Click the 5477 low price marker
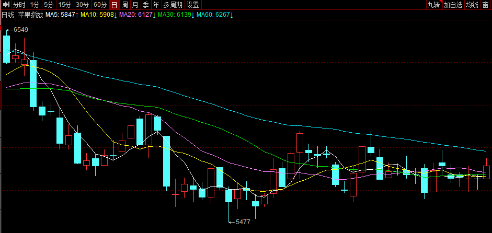 tap(243, 222)
